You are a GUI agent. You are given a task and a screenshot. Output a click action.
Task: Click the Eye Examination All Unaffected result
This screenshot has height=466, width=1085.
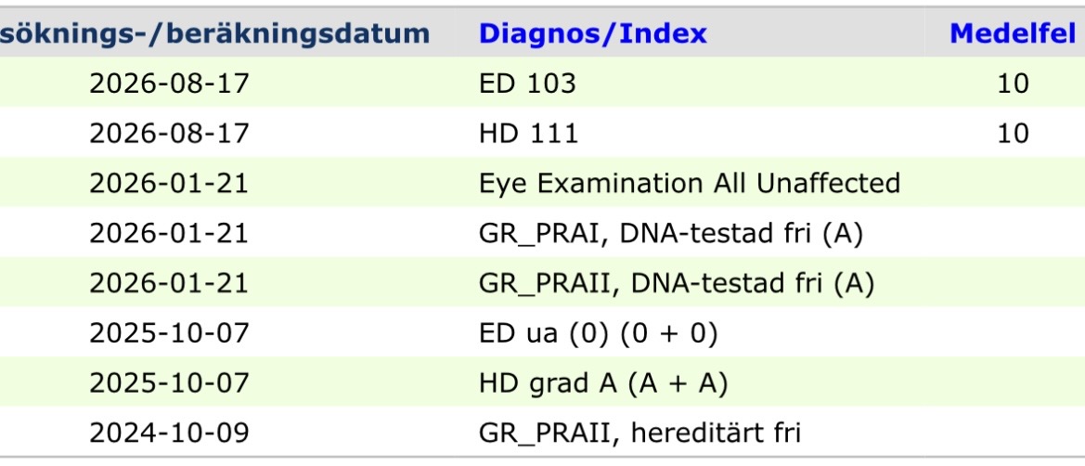(x=690, y=183)
